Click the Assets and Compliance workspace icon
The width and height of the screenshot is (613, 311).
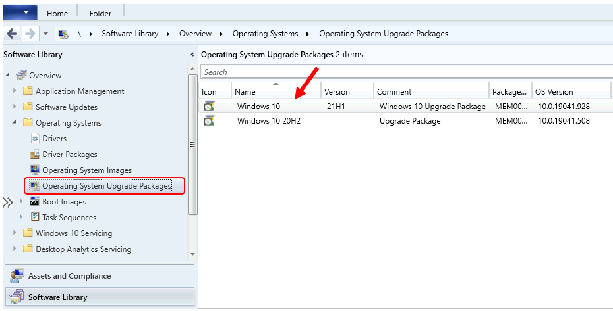point(16,276)
